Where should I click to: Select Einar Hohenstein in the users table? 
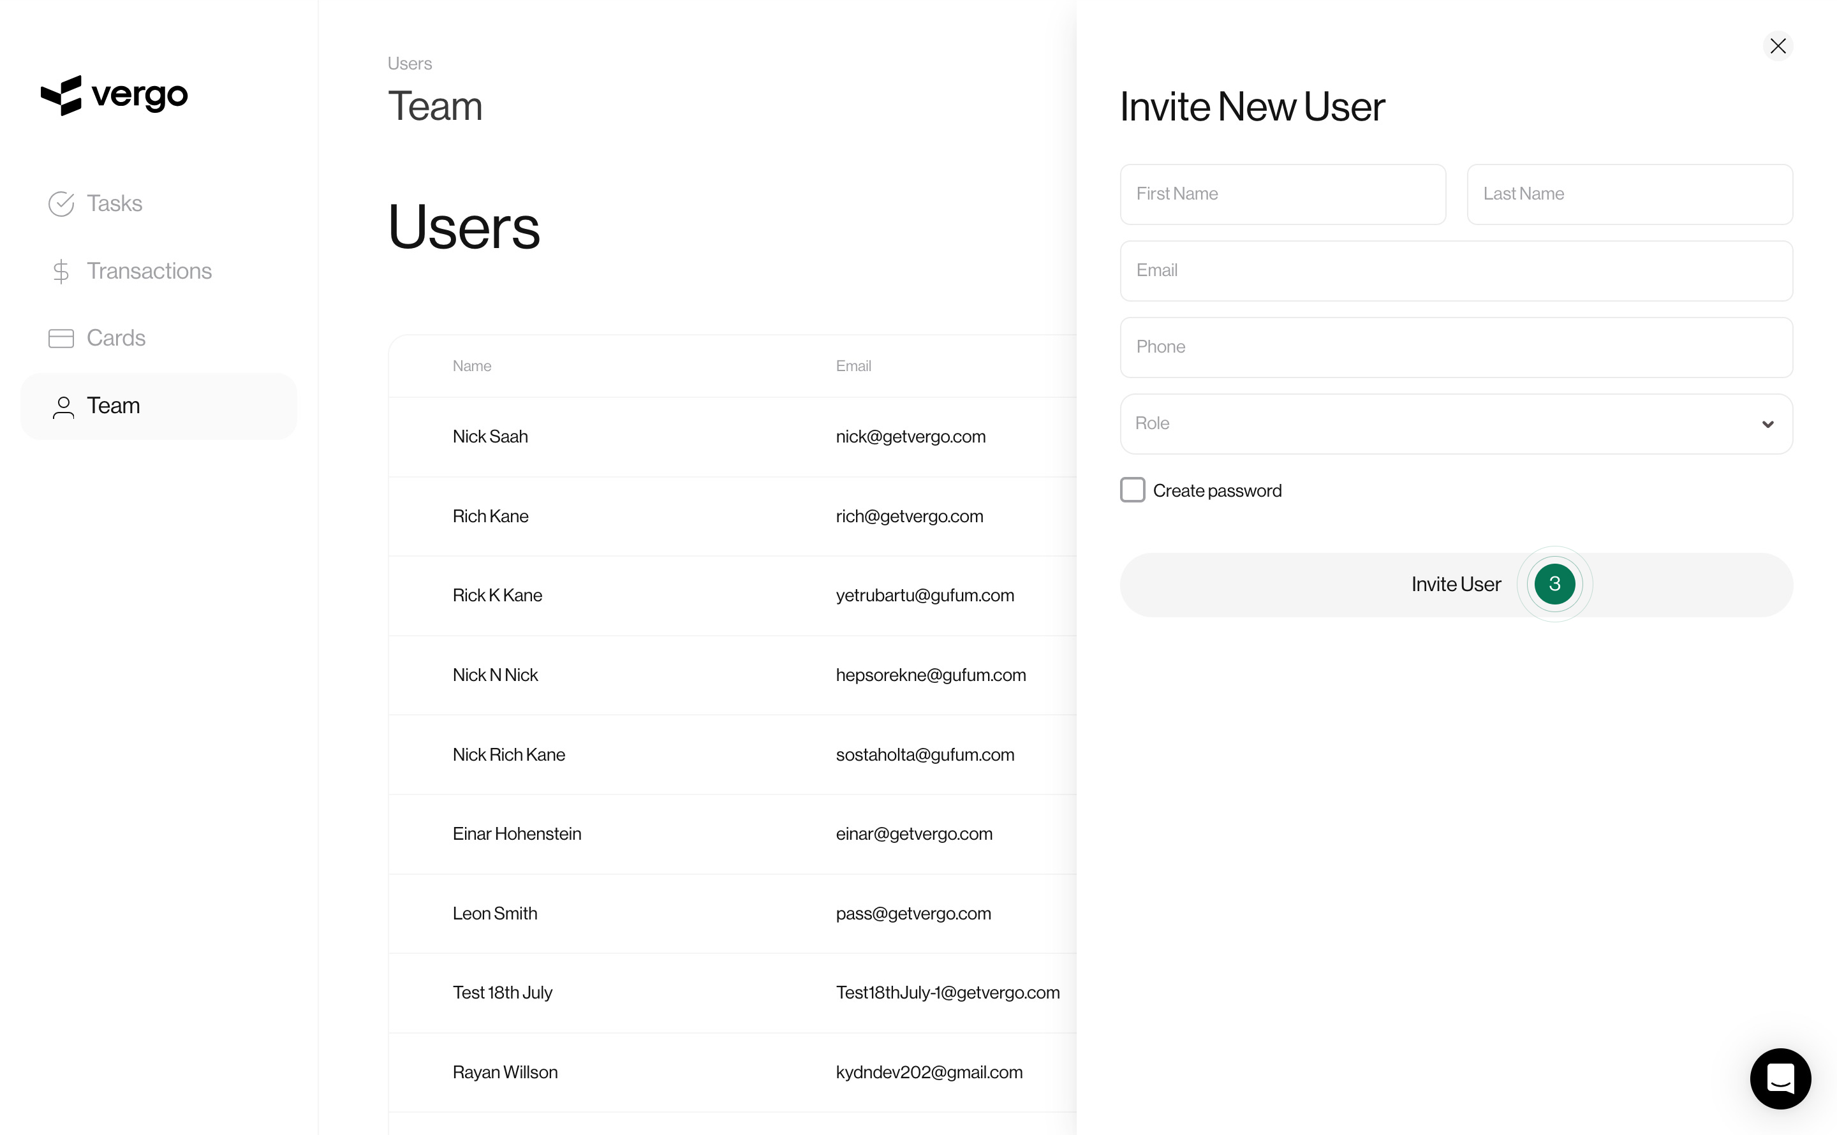point(517,834)
